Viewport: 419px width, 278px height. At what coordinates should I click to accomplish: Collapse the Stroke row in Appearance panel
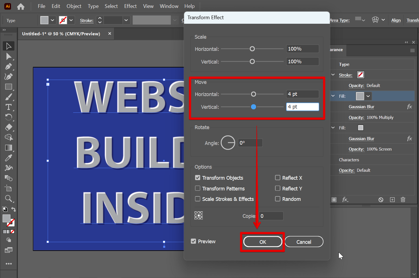pos(333,75)
